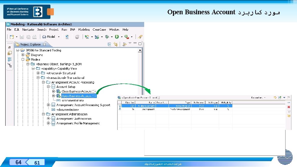Open the Edit menu
Viewport: 297px width, 167px height.
tap(17, 30)
